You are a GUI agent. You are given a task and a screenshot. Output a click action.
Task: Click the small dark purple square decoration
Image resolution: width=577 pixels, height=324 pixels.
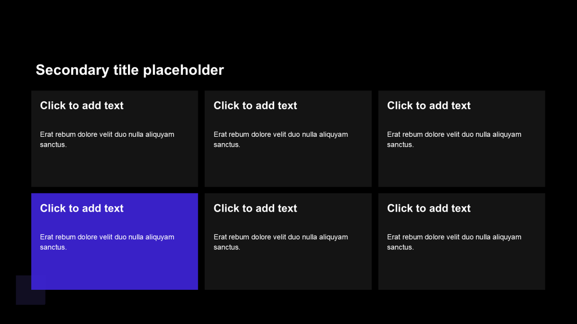(23, 297)
